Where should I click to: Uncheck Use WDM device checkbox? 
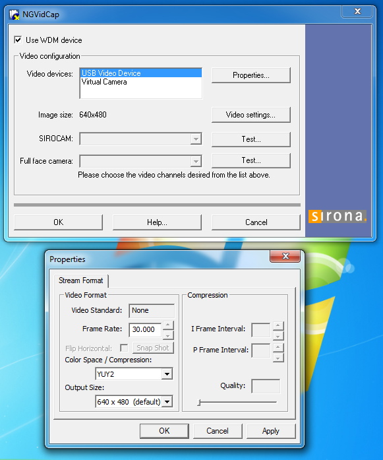click(x=18, y=40)
